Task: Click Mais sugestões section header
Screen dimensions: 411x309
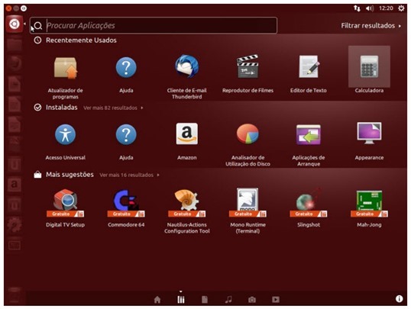Action: click(x=70, y=175)
